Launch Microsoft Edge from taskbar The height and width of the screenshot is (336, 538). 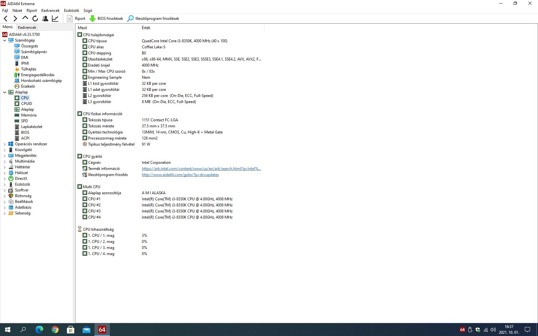tap(39, 330)
